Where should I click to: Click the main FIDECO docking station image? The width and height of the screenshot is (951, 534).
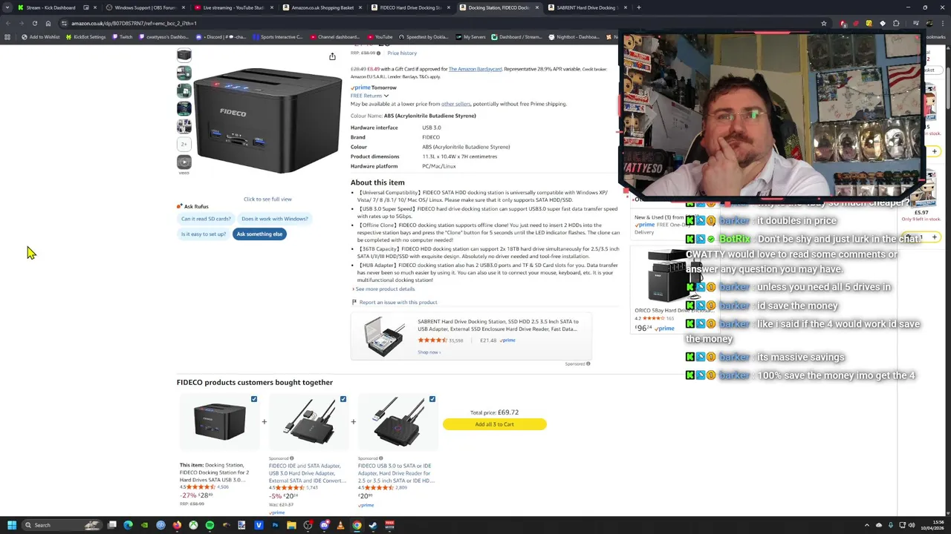click(x=267, y=120)
